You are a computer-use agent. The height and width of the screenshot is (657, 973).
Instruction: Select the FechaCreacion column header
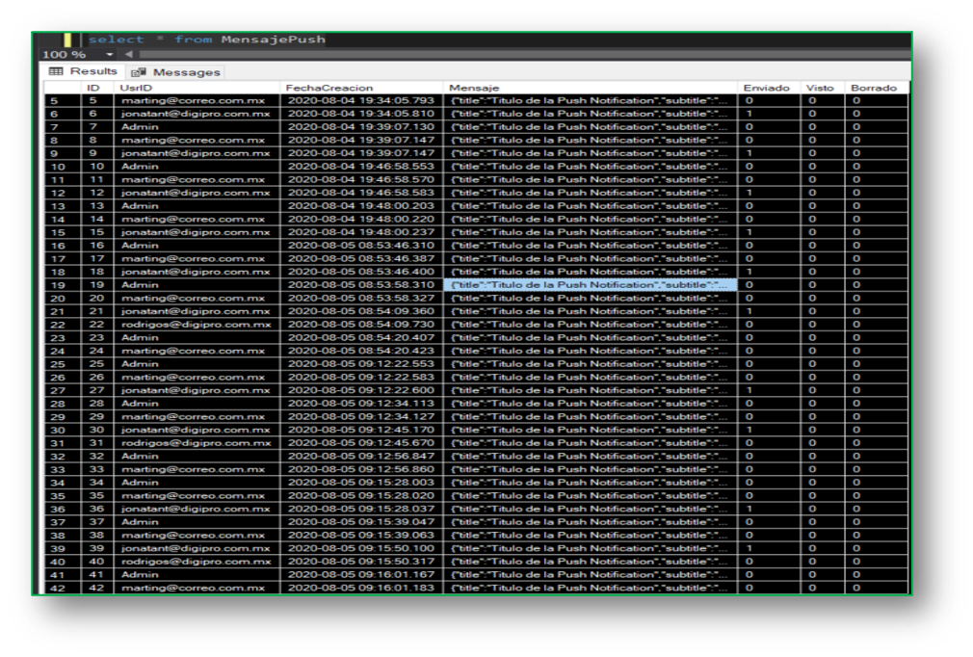pos(362,88)
